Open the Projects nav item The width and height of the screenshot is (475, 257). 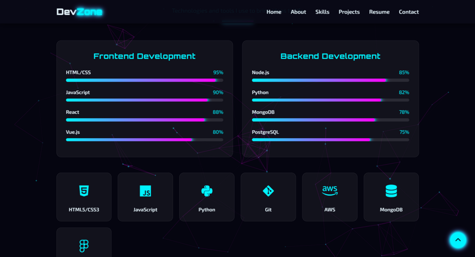[x=349, y=12]
